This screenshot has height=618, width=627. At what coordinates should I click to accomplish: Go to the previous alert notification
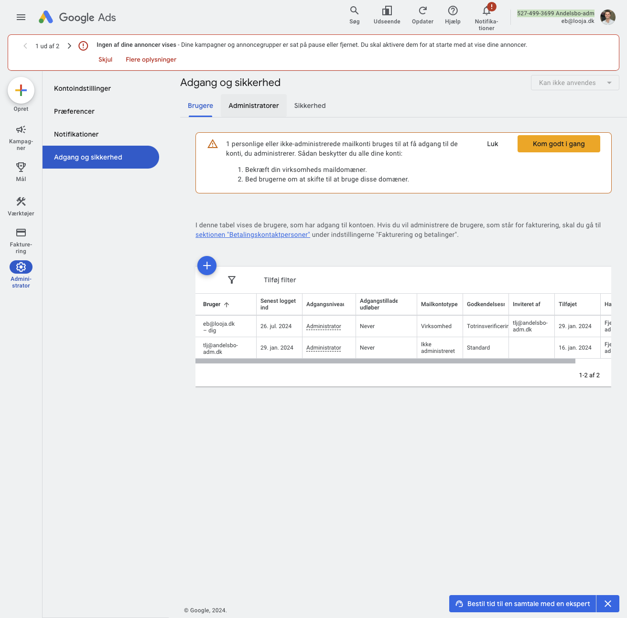pos(25,46)
